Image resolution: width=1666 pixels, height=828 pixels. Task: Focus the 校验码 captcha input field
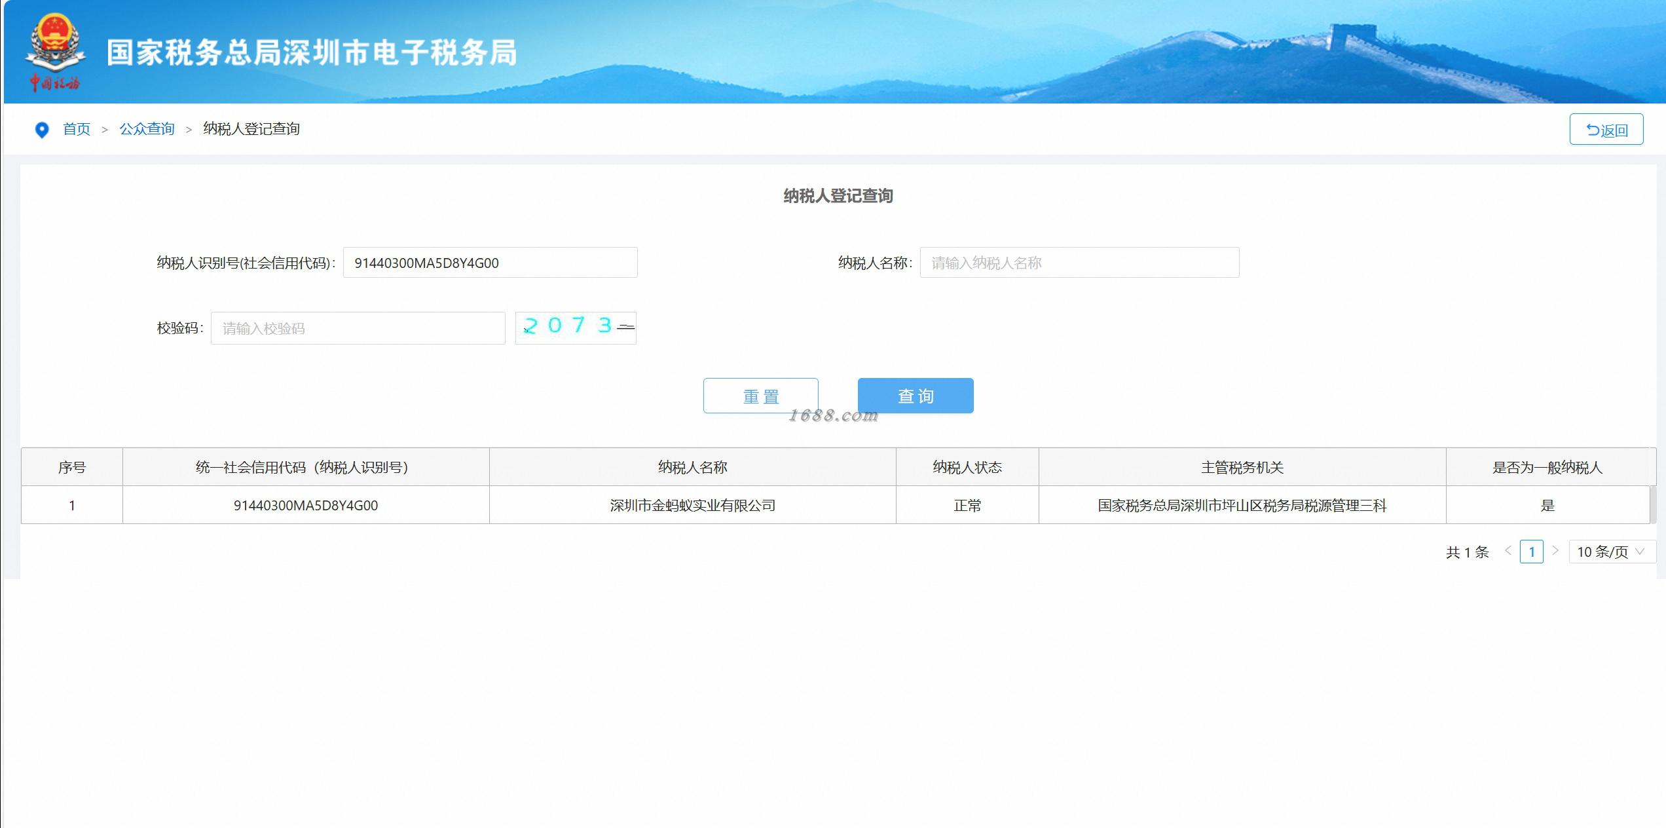(358, 328)
